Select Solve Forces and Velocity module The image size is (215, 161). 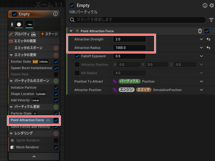click(30, 127)
